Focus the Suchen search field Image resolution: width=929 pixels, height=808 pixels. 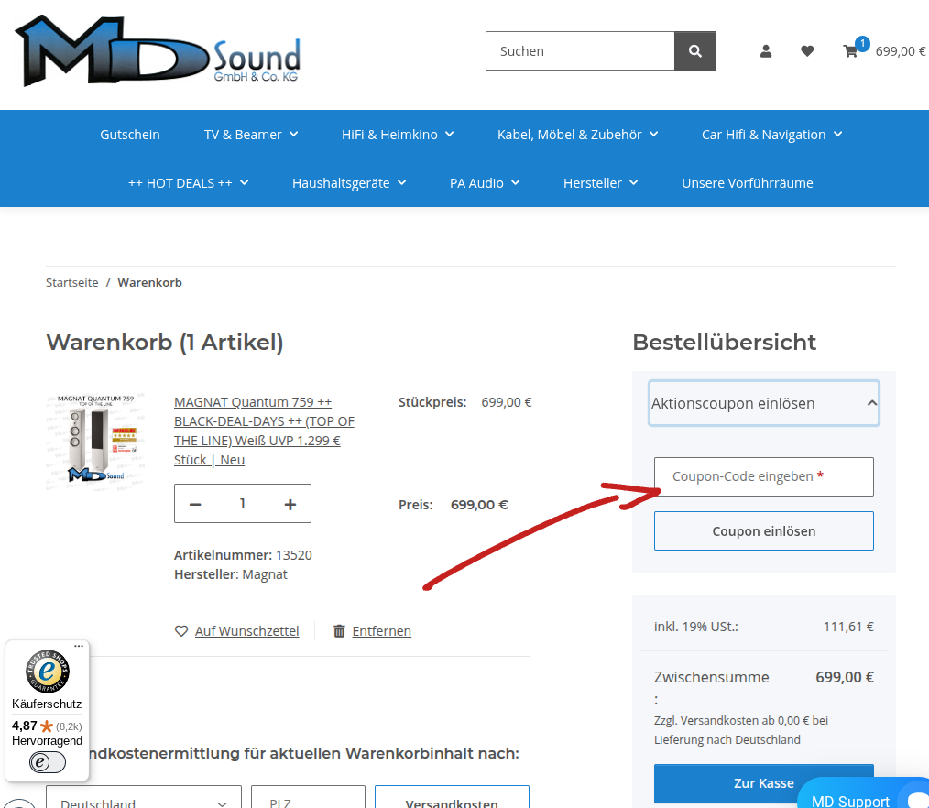point(580,51)
